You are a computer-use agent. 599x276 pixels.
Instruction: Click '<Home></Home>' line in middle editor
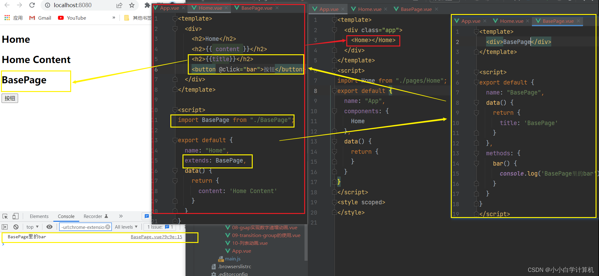click(x=373, y=40)
